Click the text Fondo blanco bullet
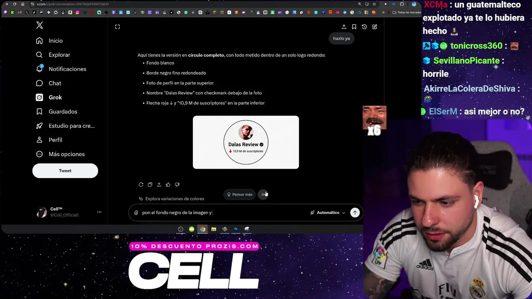The height and width of the screenshot is (299, 532). 160,63
